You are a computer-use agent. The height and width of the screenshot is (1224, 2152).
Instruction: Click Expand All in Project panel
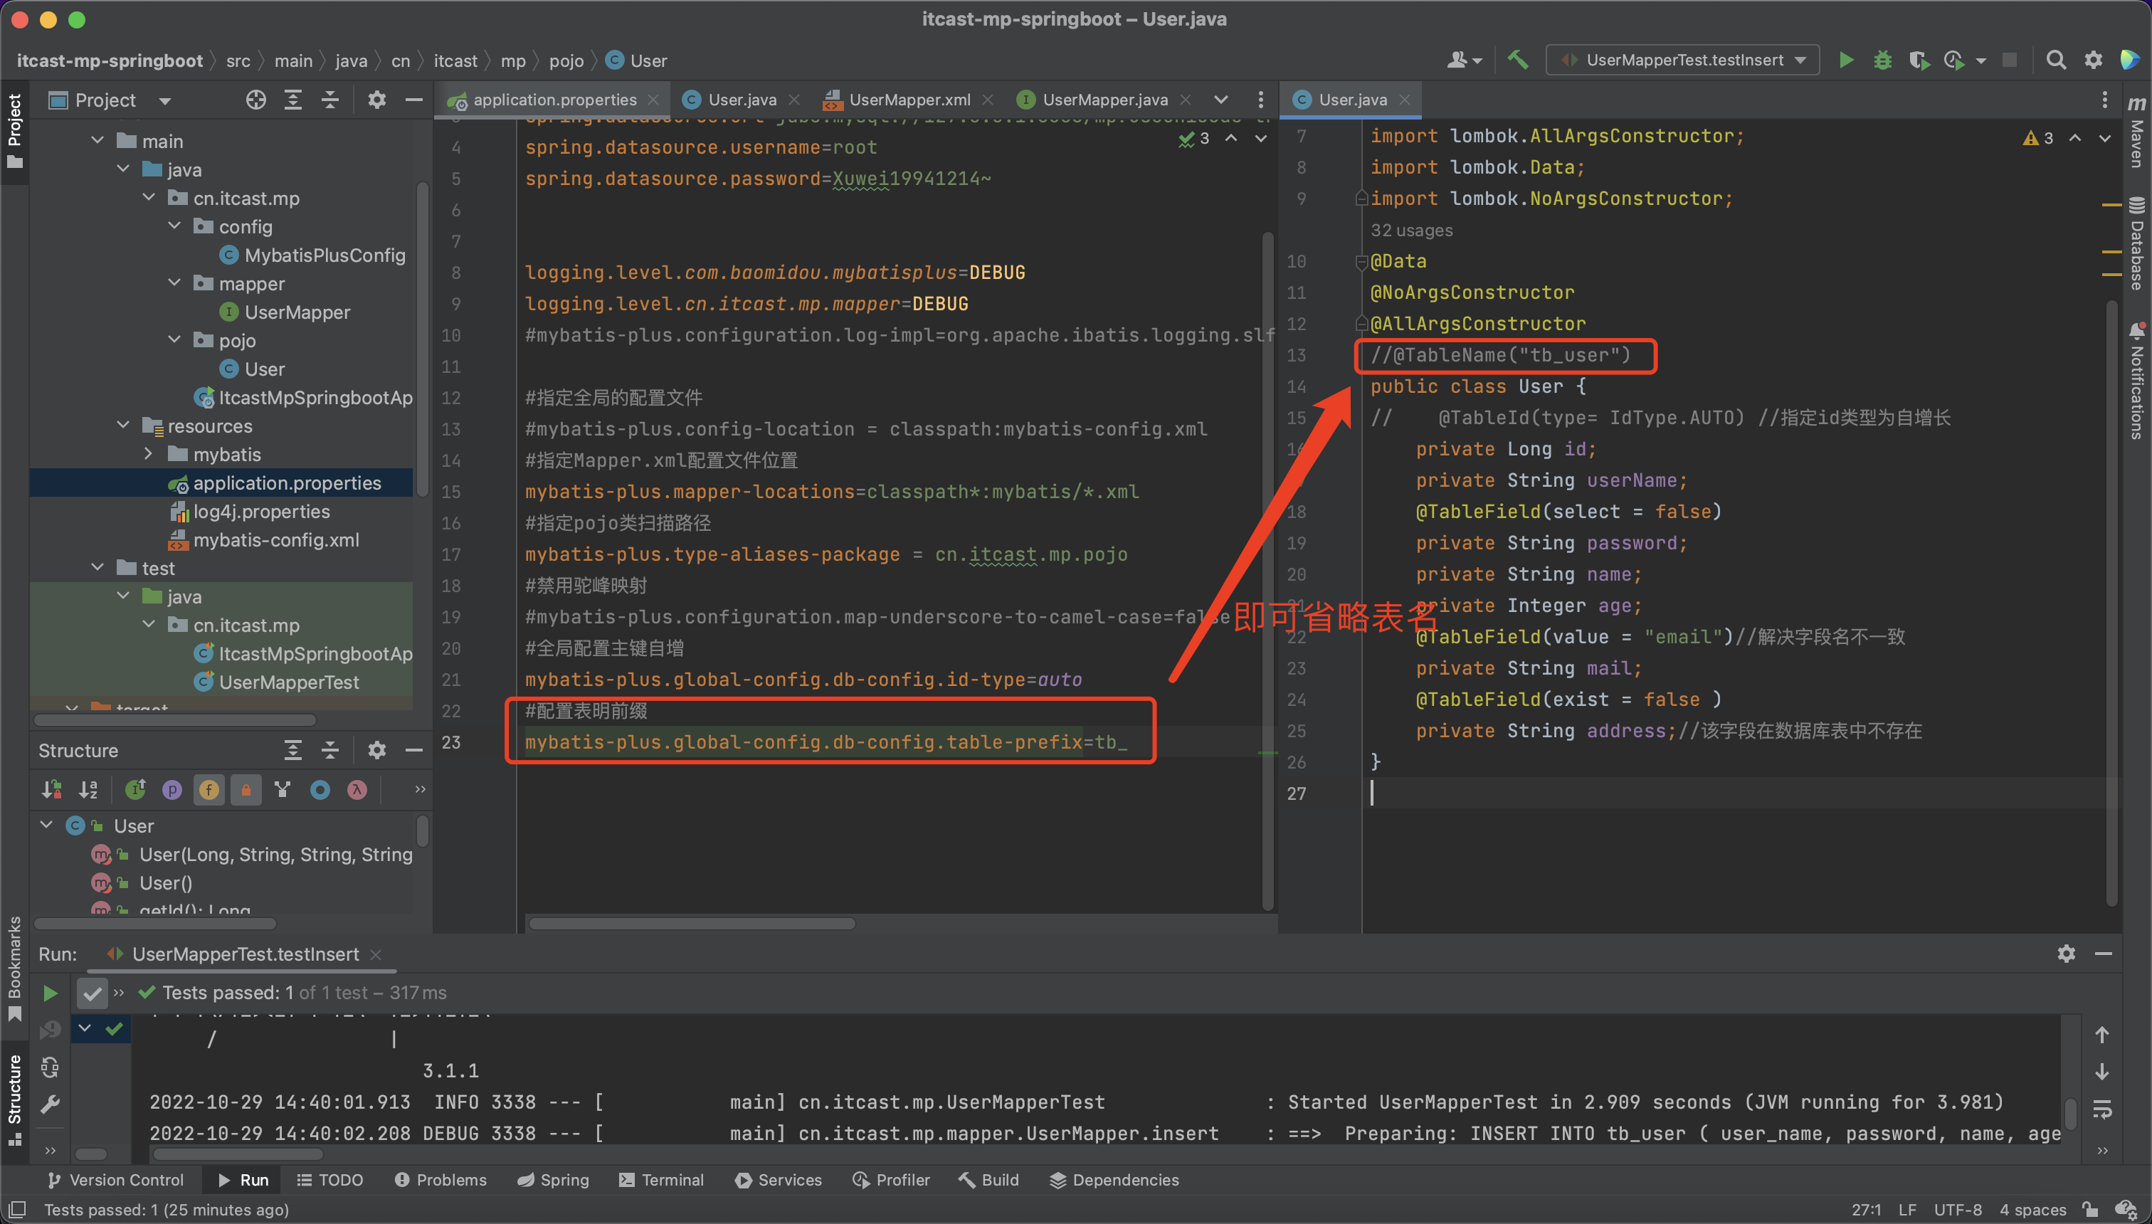(x=292, y=100)
